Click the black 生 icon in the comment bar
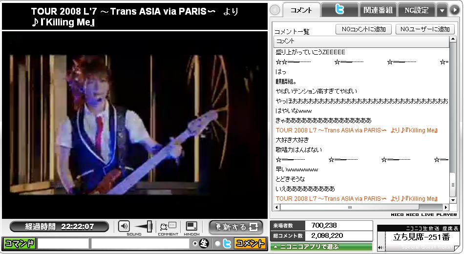The width and height of the screenshot is (464, 255). (204, 243)
